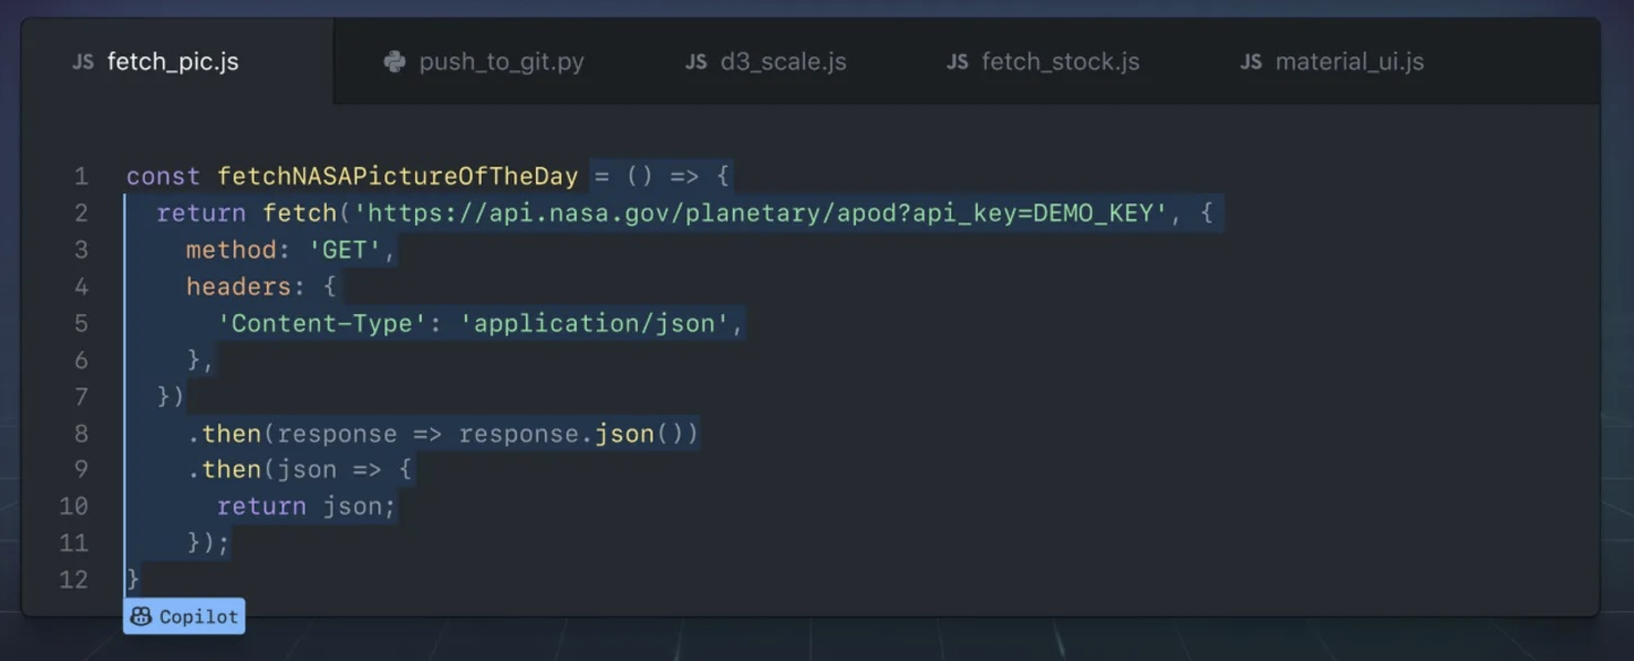Click the Copilot robot icon
The image size is (1634, 661).
click(x=141, y=615)
